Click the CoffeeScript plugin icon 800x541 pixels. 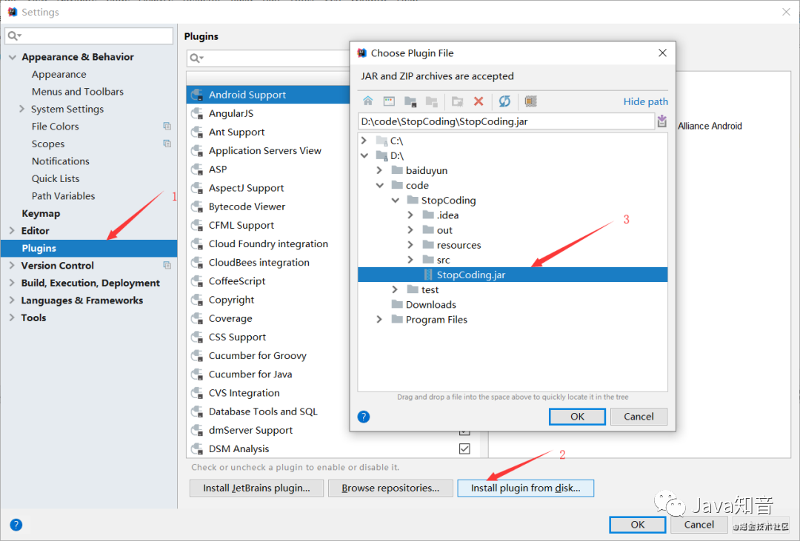pyautogui.click(x=197, y=281)
